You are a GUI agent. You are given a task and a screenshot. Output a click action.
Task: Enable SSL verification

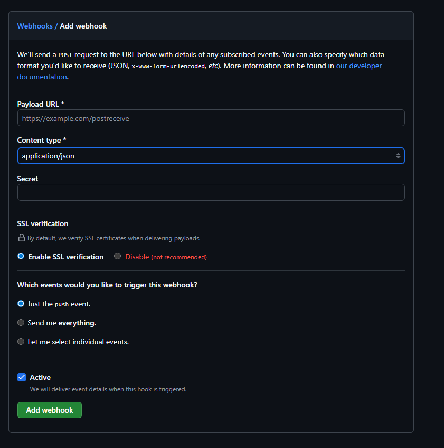[21, 256]
